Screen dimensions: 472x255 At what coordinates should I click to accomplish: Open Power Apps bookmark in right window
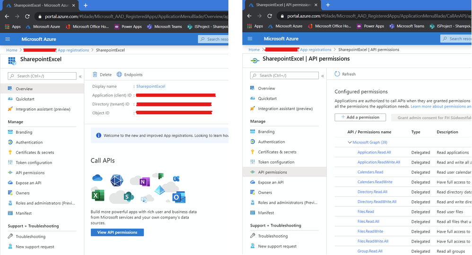pos(370,26)
